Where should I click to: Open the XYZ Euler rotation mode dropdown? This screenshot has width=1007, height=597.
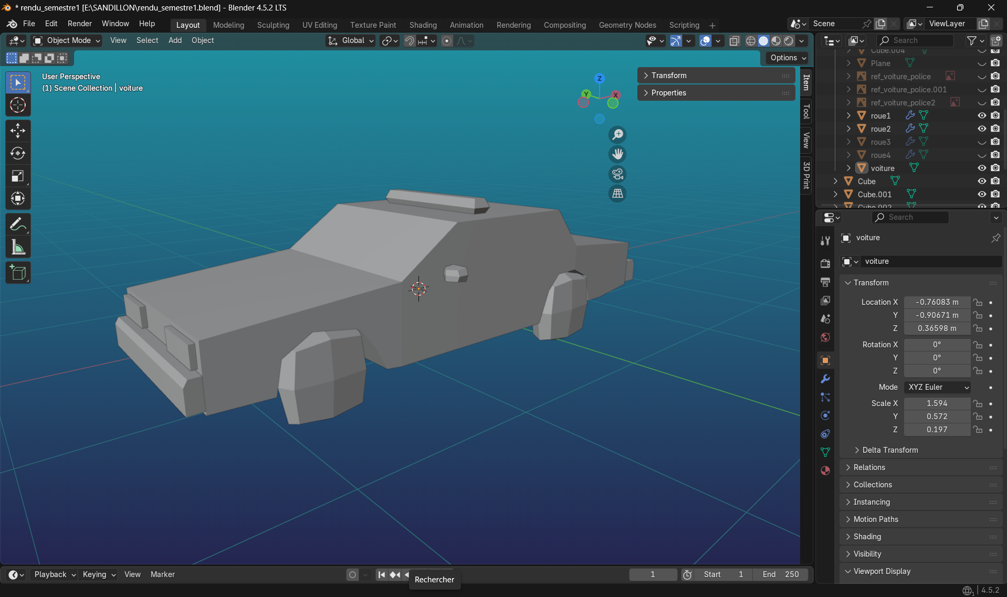938,387
